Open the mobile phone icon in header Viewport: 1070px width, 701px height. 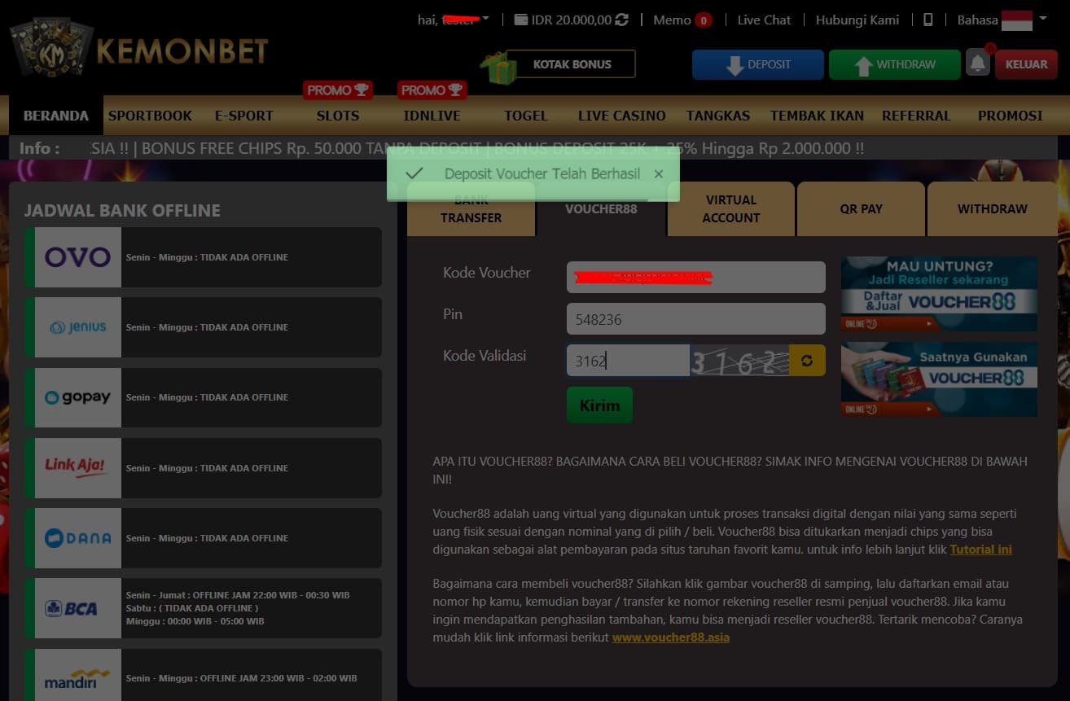(x=928, y=20)
